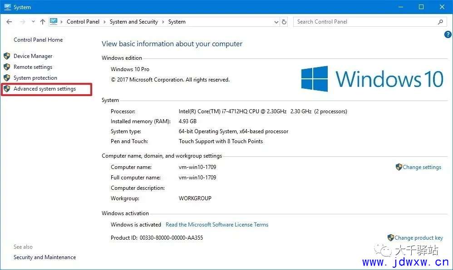Click shield icon beside Change product key

click(391, 238)
